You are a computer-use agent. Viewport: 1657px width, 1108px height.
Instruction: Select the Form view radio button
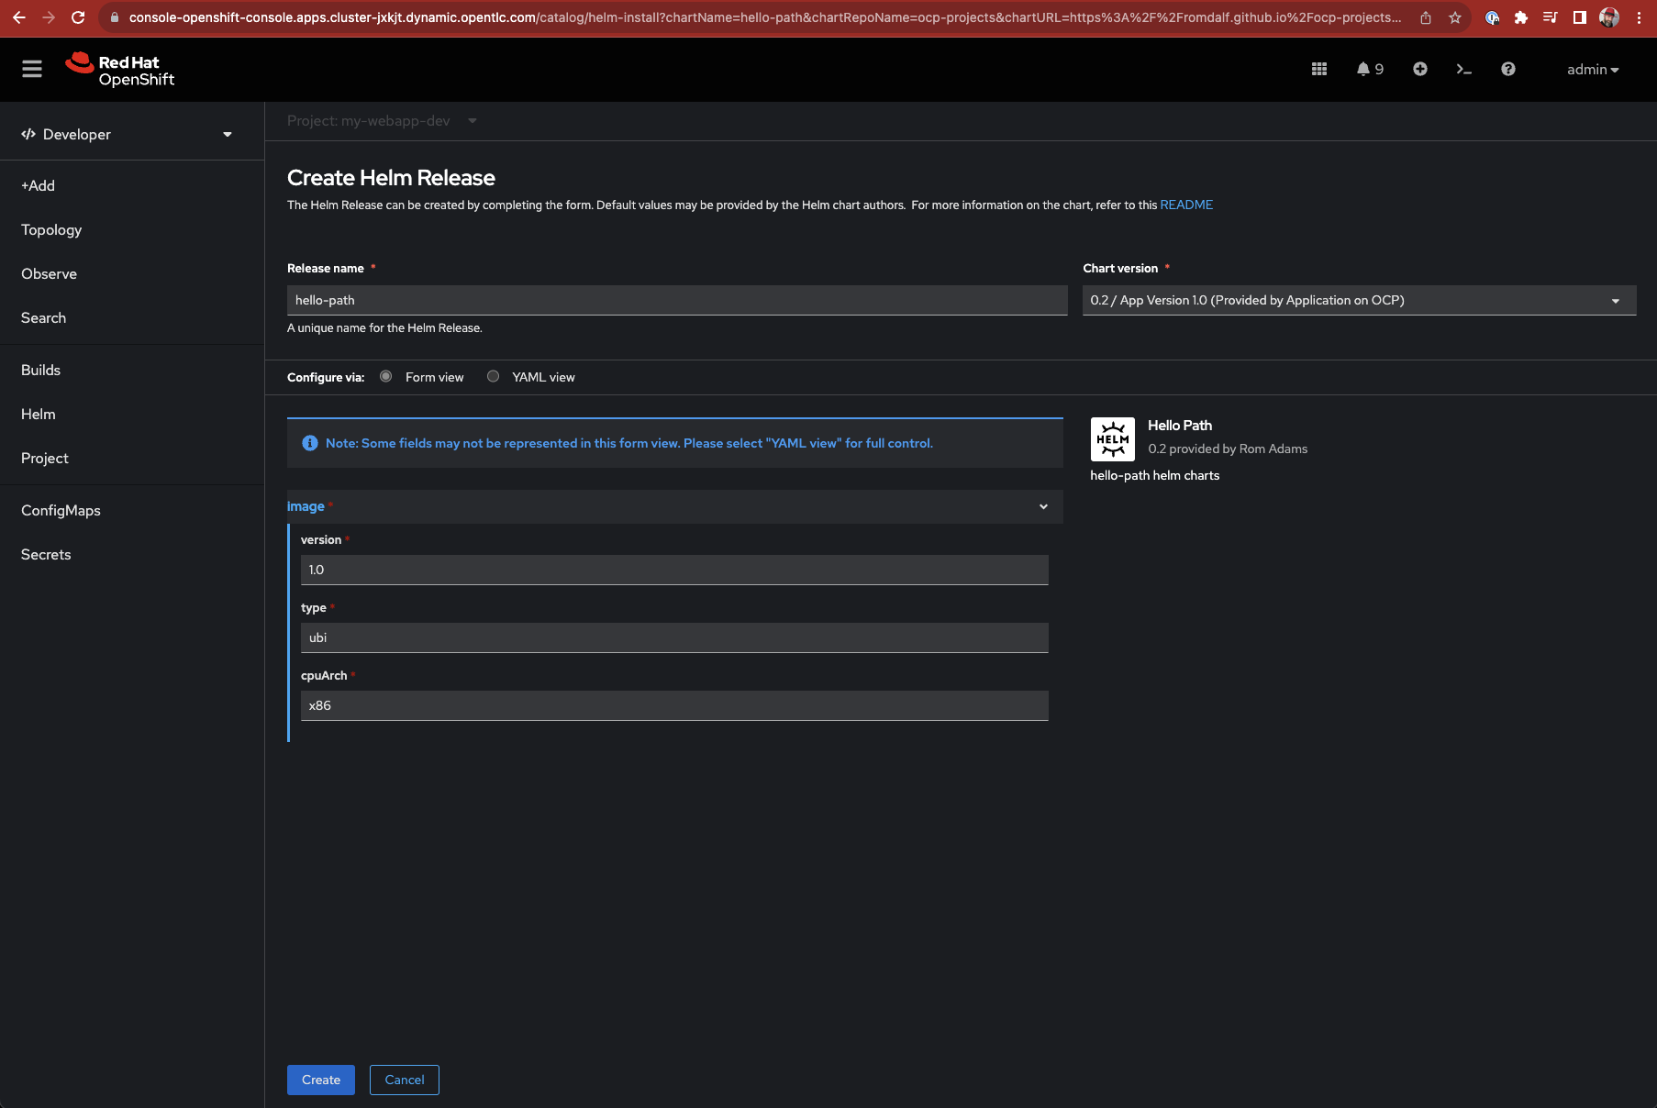coord(386,376)
